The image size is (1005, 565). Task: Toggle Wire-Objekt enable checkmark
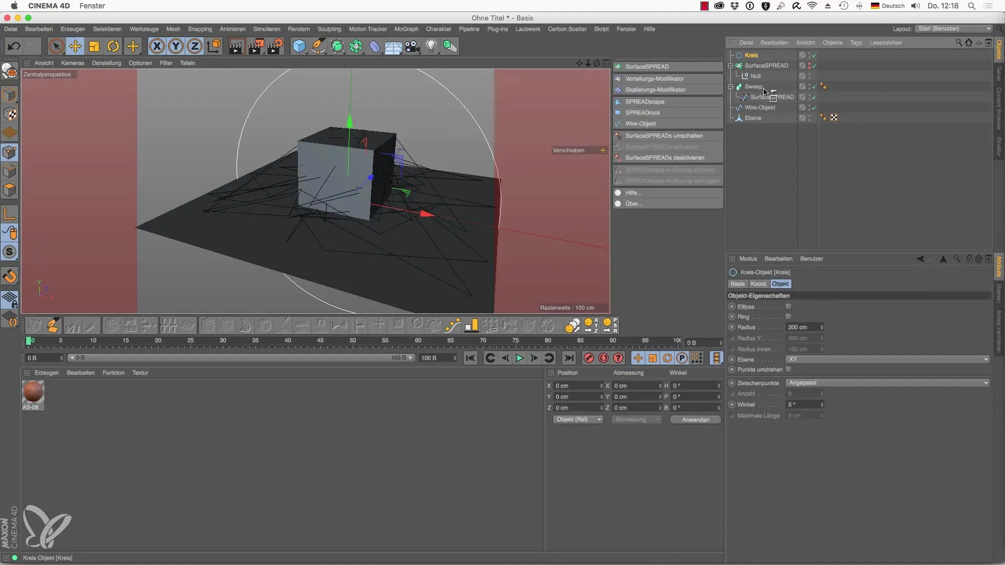(x=814, y=108)
